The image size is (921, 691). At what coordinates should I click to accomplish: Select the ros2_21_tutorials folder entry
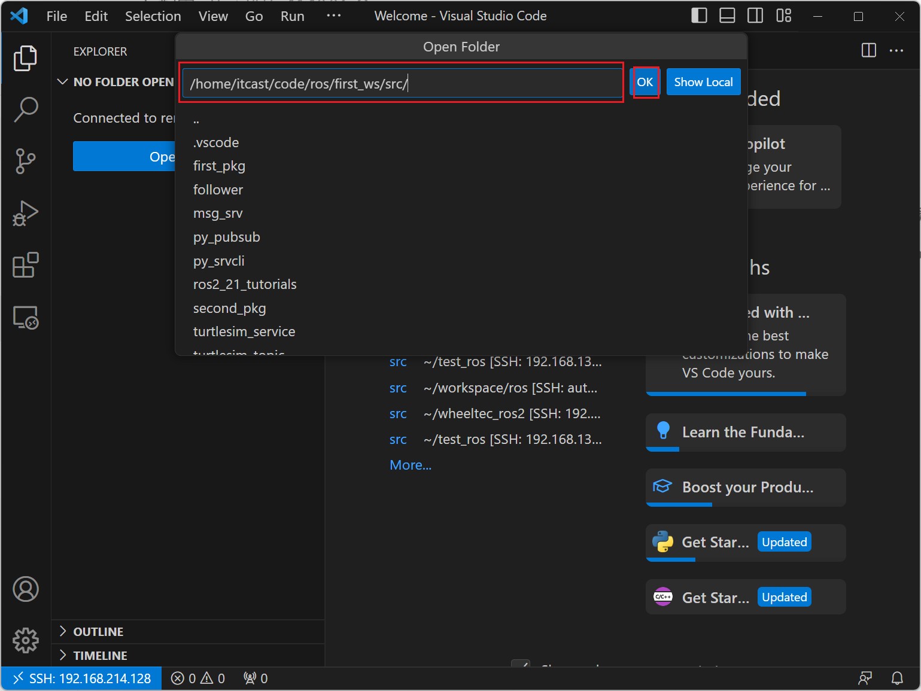pyautogui.click(x=461, y=284)
